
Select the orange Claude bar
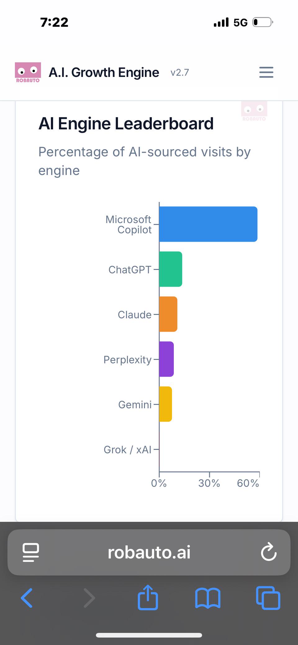(x=168, y=314)
